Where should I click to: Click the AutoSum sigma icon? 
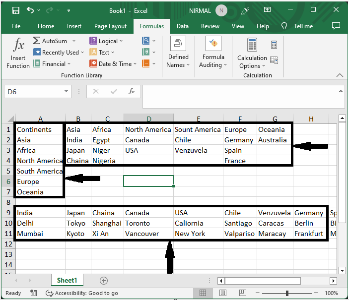(x=36, y=41)
